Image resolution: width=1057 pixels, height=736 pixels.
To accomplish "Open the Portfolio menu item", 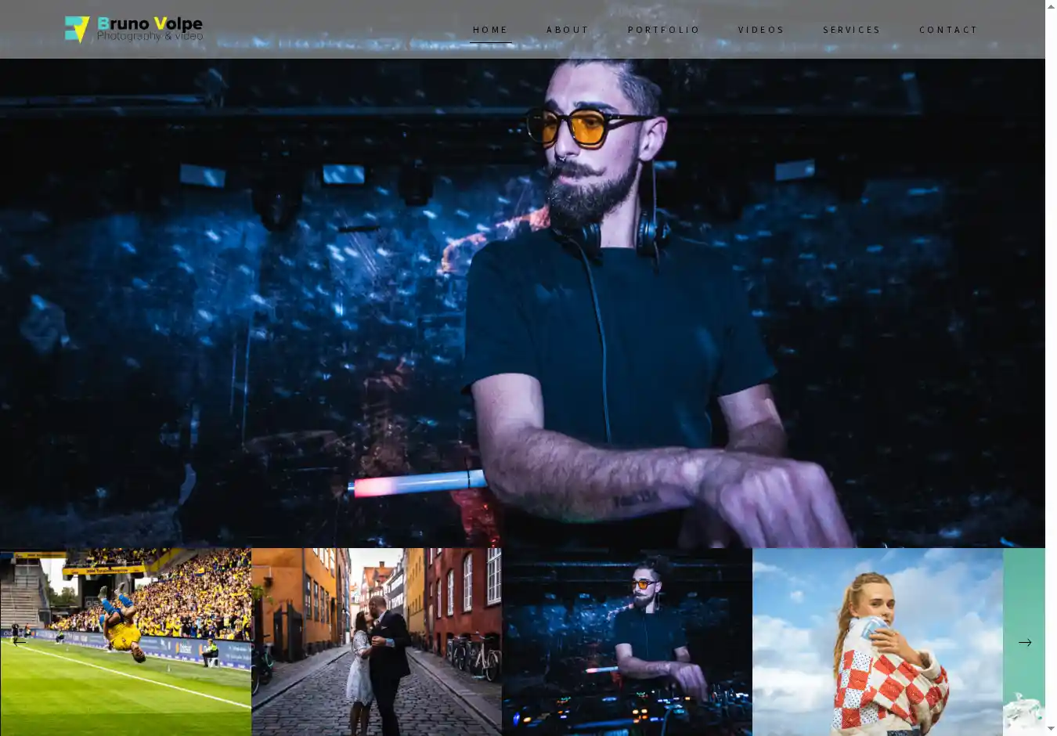I will [x=663, y=30].
